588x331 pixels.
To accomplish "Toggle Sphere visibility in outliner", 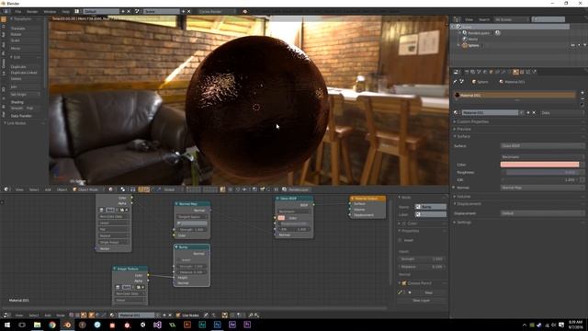I will coord(572,45).
